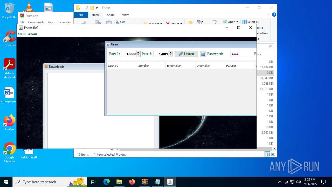Focus the Port 2 value field
Viewport: 332px width, 187px height.
(x=161, y=54)
